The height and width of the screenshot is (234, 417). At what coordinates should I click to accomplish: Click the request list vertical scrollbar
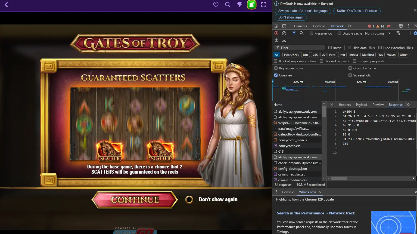(324, 112)
